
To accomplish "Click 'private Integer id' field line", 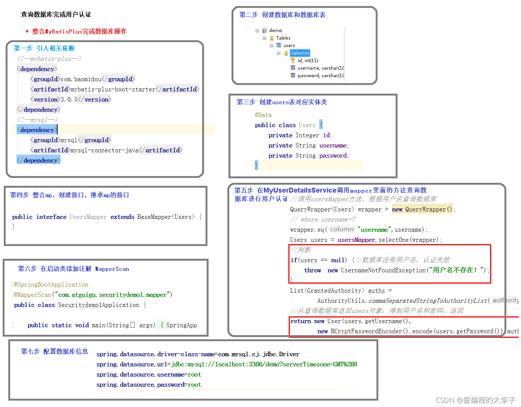I will 300,135.
